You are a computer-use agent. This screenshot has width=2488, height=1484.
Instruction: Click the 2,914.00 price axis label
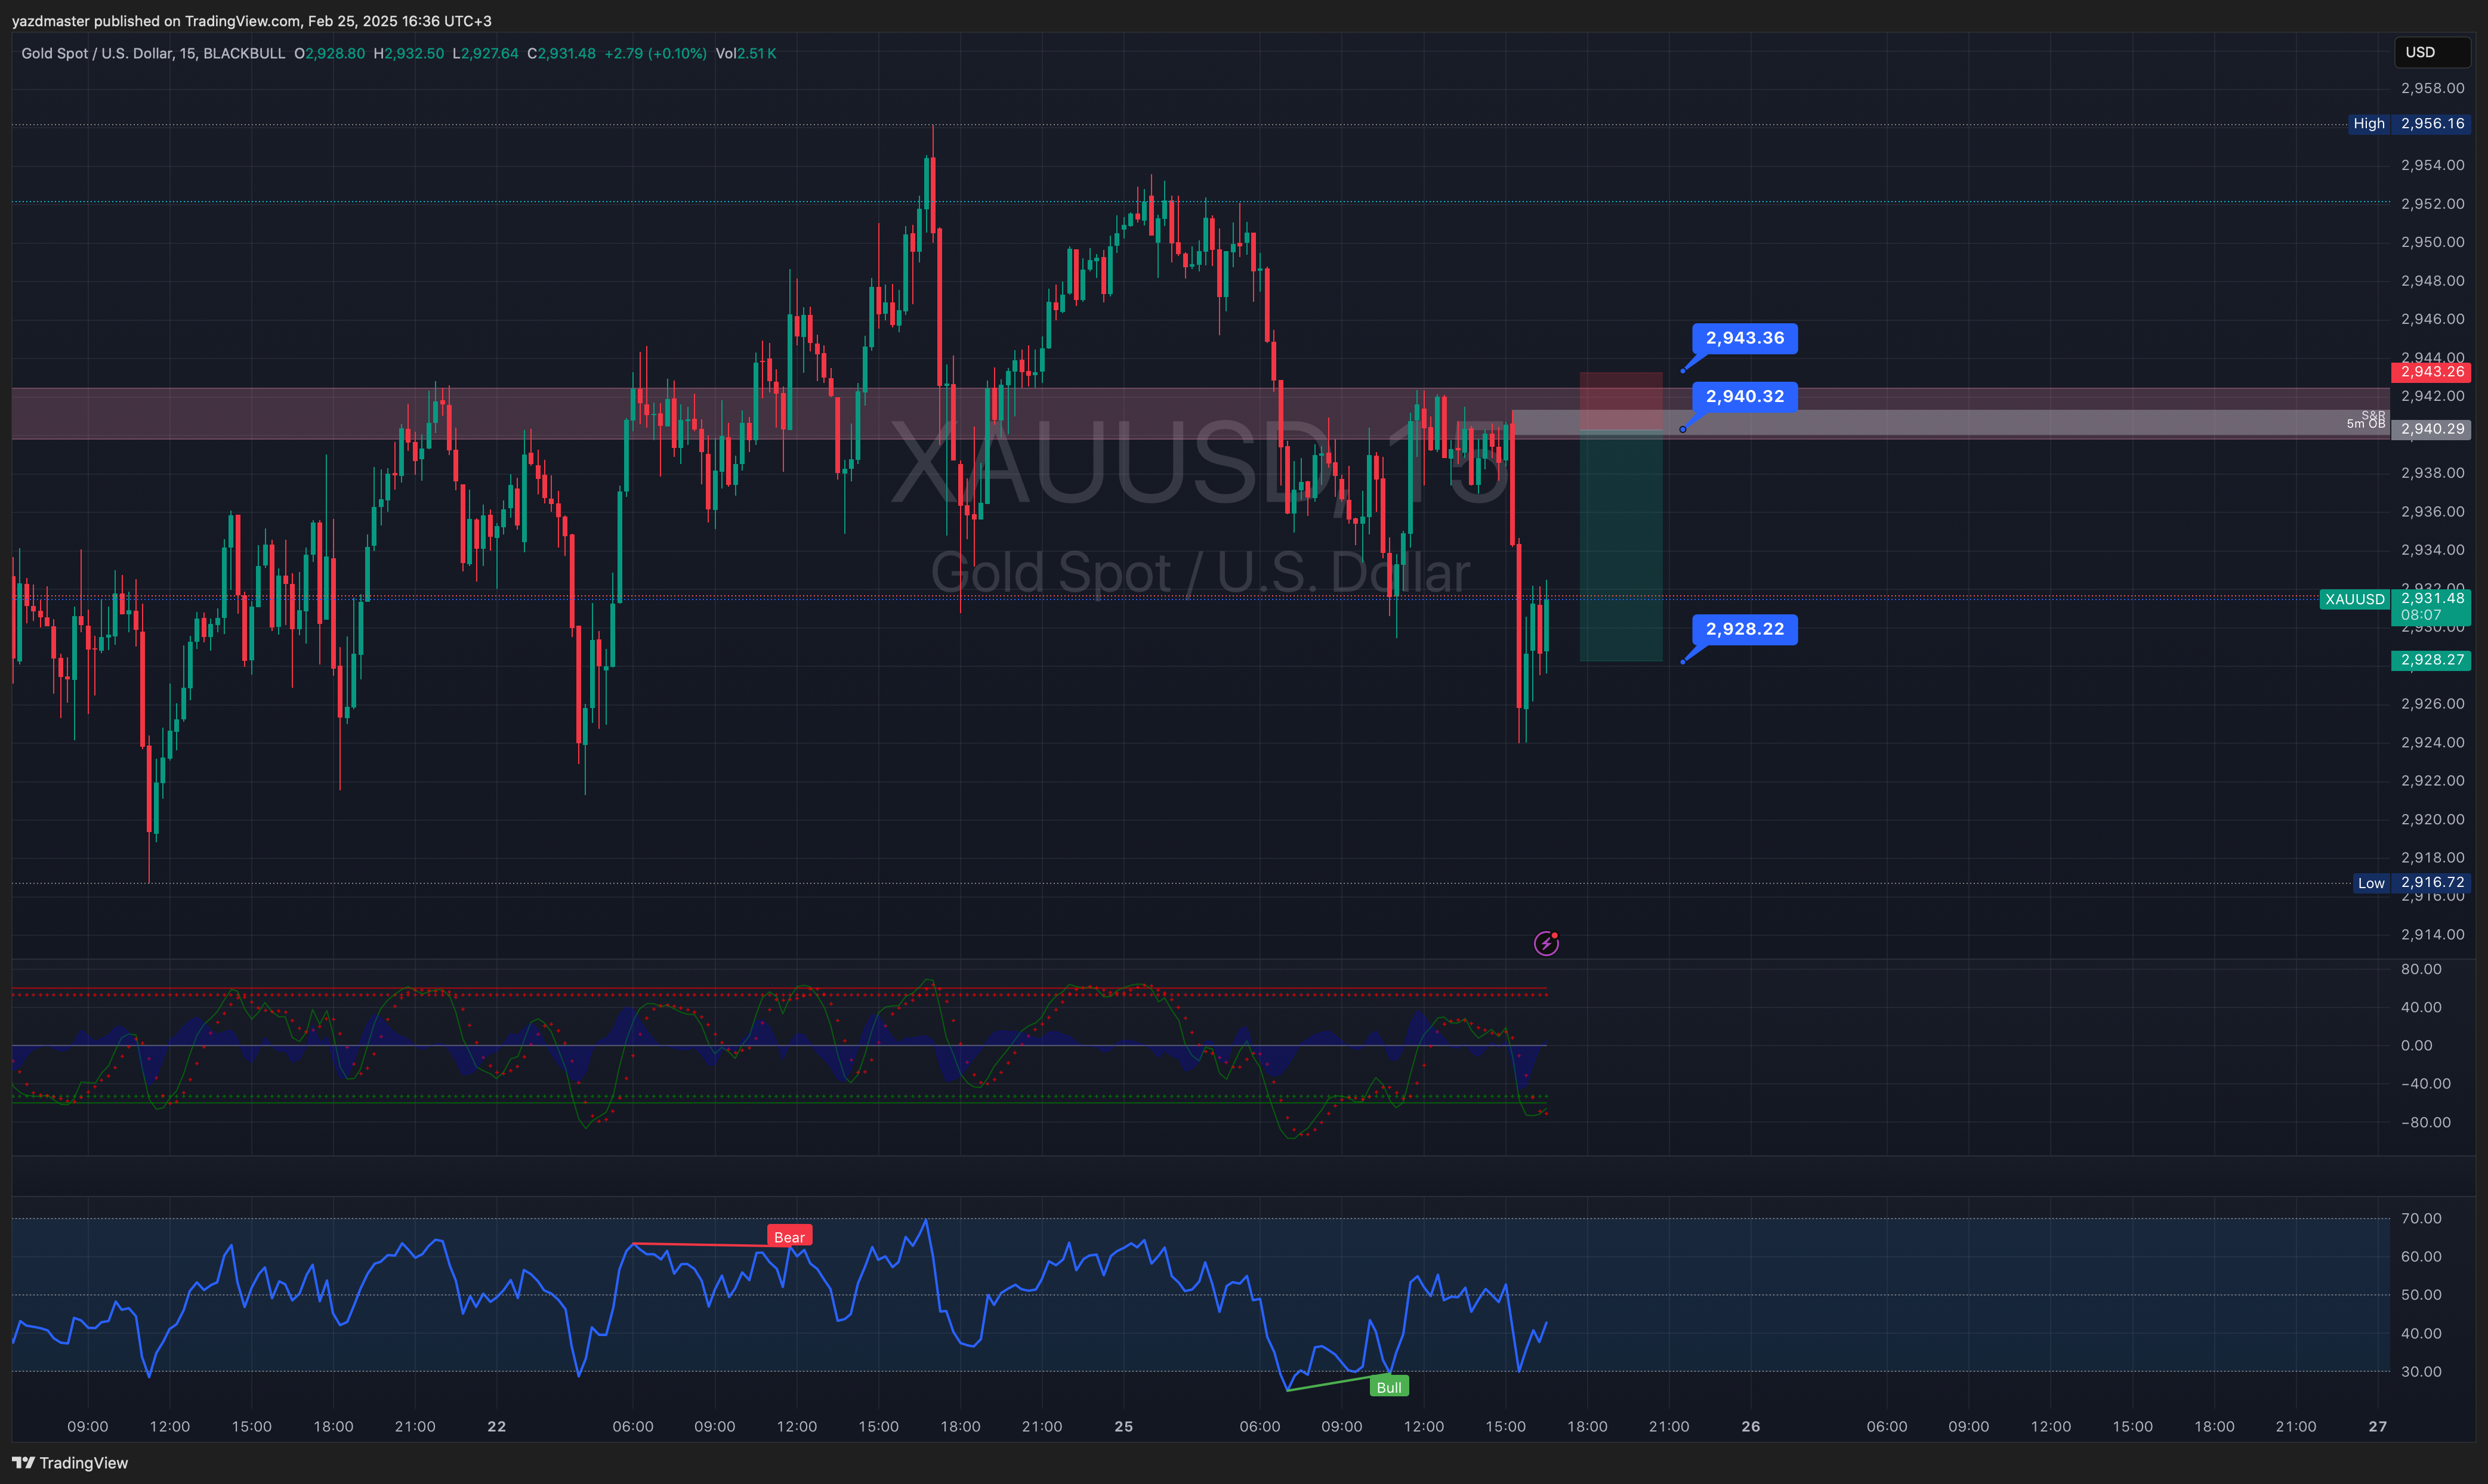[x=2433, y=935]
